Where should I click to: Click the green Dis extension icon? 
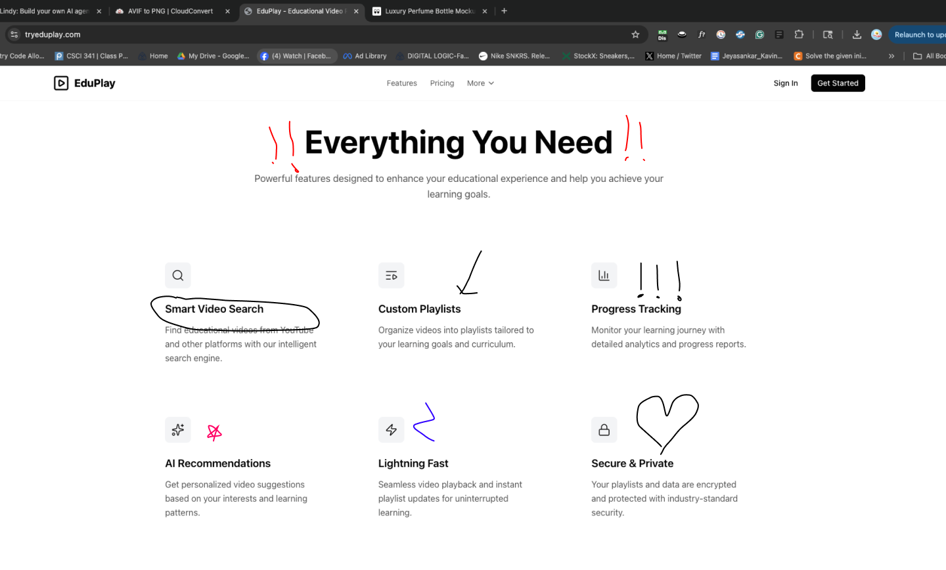pyautogui.click(x=662, y=35)
